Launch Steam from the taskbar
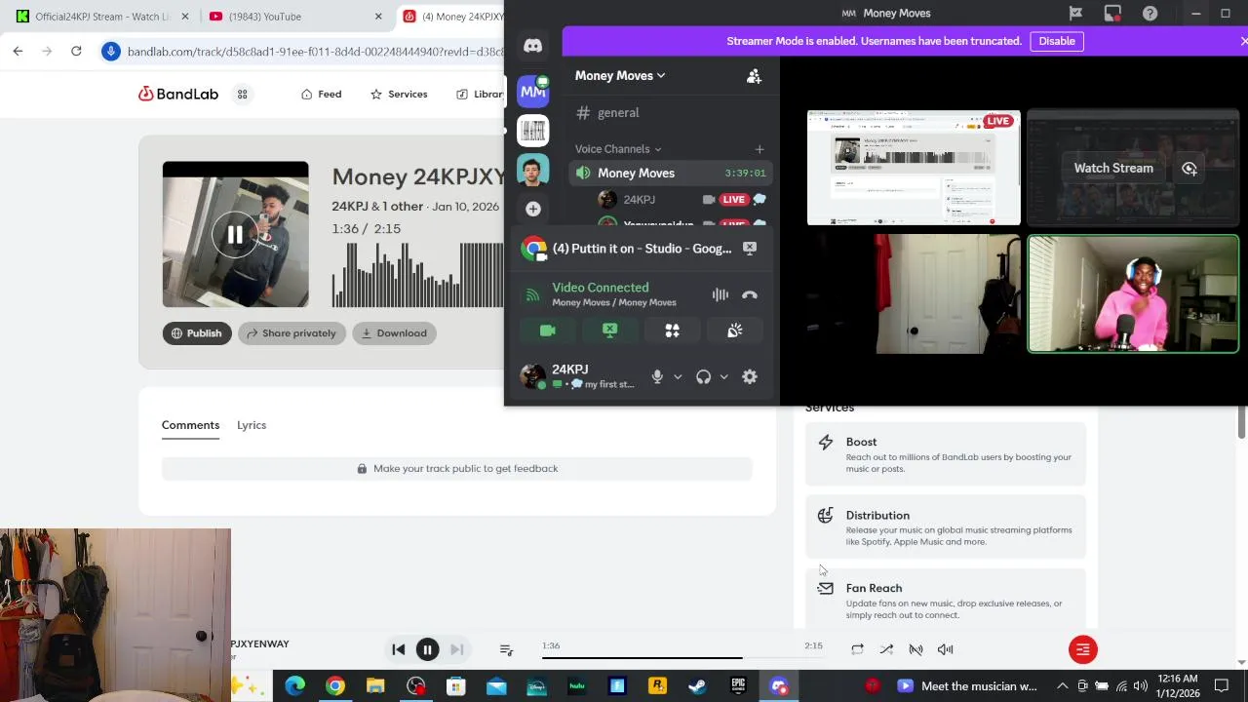This screenshot has width=1248, height=702. 697,686
